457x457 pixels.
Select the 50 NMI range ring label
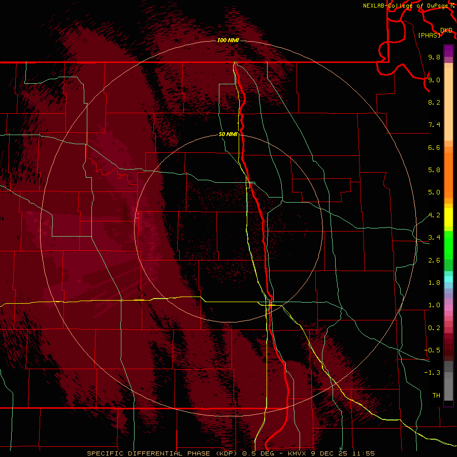pyautogui.click(x=228, y=135)
